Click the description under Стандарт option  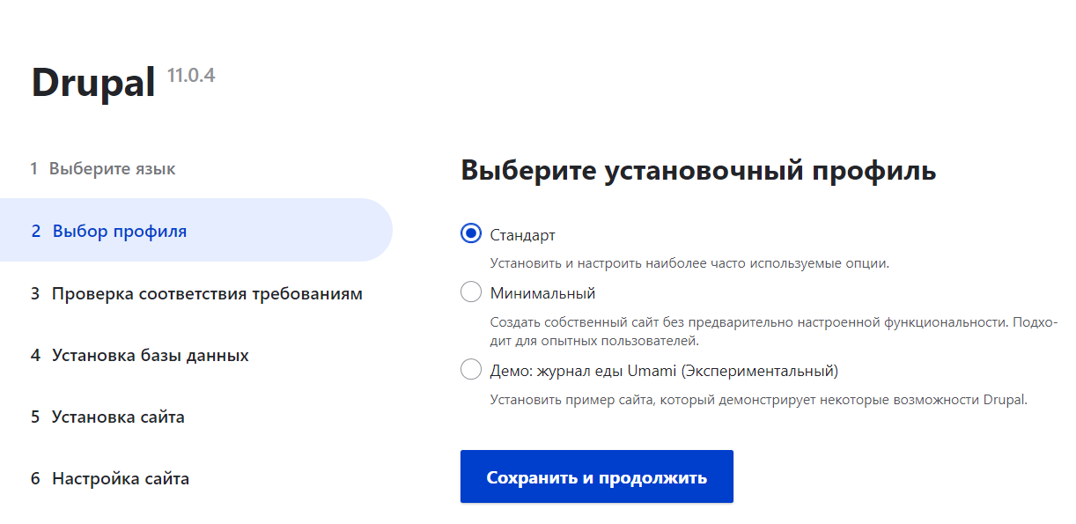pyautogui.click(x=689, y=263)
